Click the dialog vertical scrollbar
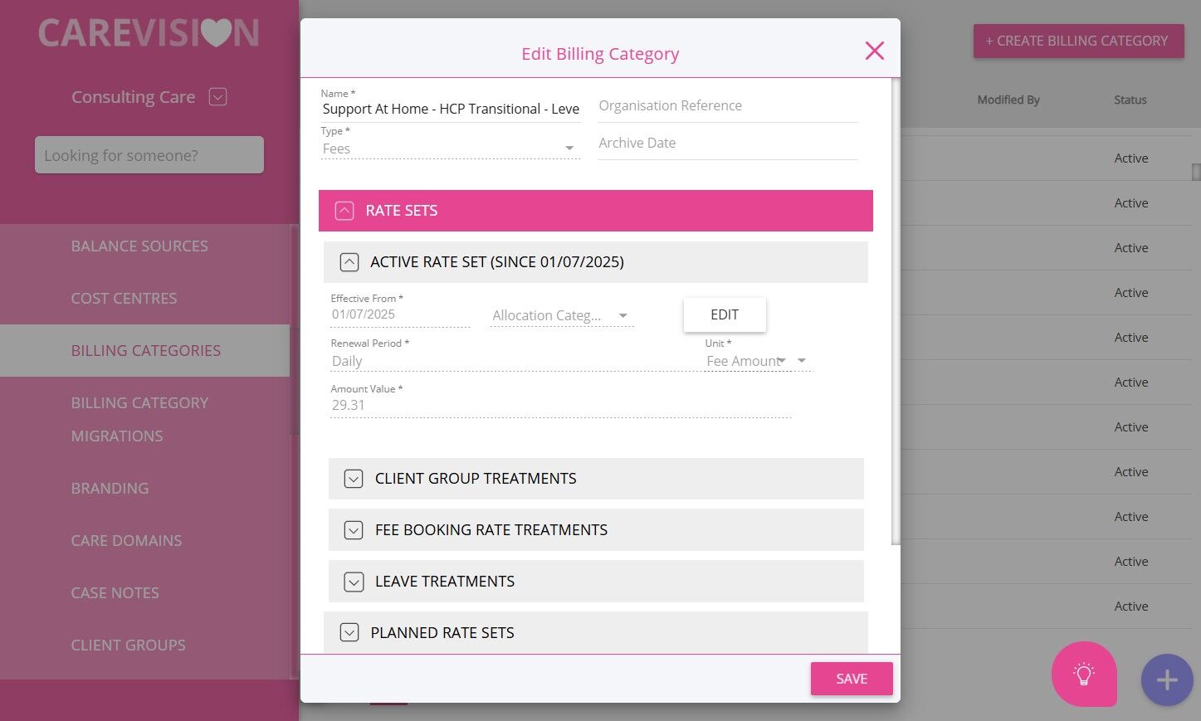The width and height of the screenshot is (1201, 721). [896, 311]
